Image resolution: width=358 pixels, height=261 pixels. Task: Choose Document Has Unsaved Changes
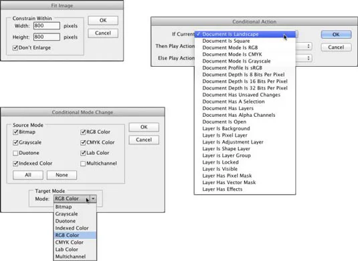click(x=245, y=95)
